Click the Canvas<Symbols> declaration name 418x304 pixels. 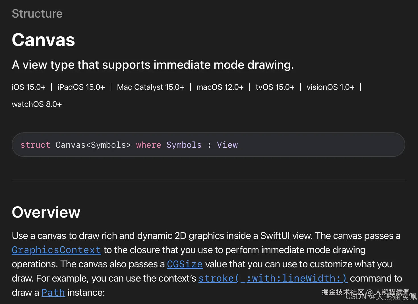coord(93,145)
